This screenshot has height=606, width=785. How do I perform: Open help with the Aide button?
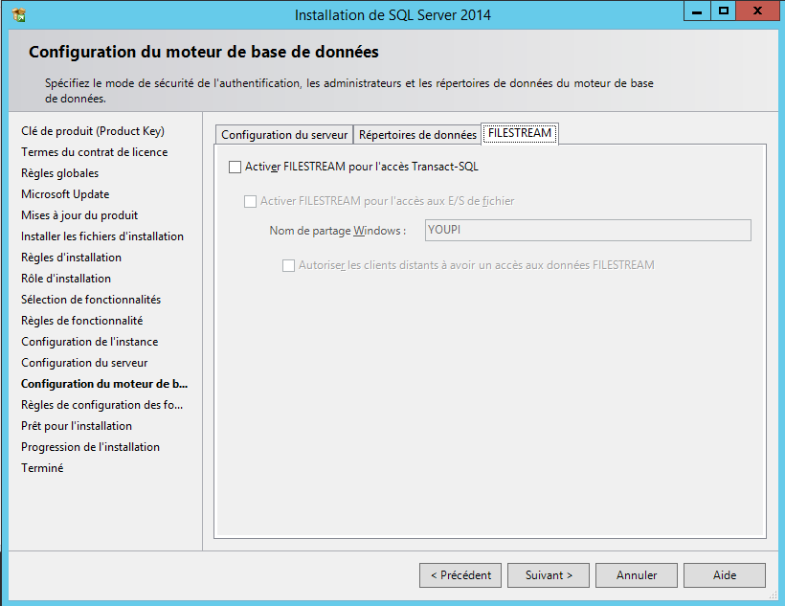[725, 575]
